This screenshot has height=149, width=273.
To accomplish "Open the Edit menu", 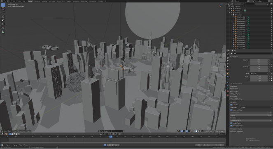I will (8, 1).
